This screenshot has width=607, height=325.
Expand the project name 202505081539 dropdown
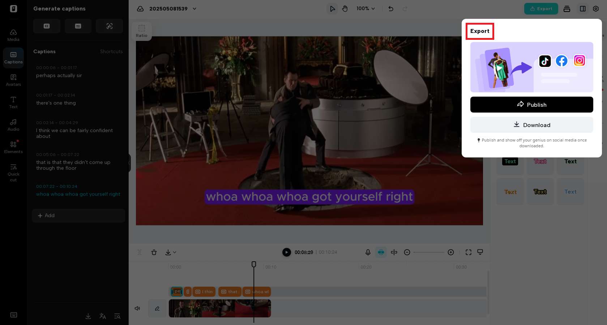(x=195, y=9)
